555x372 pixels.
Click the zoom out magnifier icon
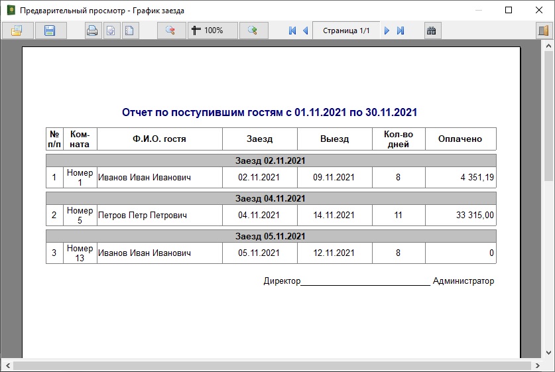(171, 31)
